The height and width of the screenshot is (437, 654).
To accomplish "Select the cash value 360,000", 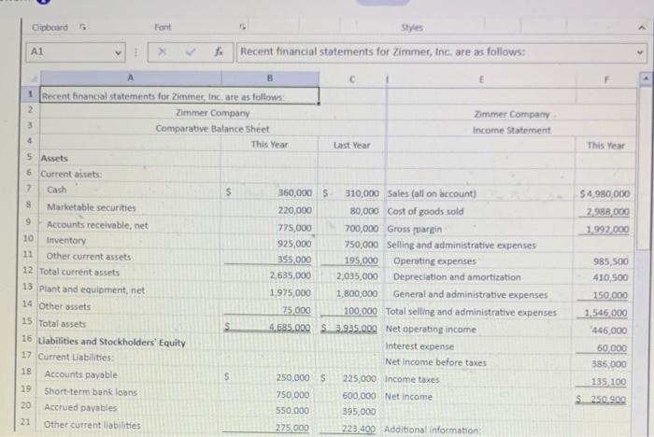I will (295, 193).
